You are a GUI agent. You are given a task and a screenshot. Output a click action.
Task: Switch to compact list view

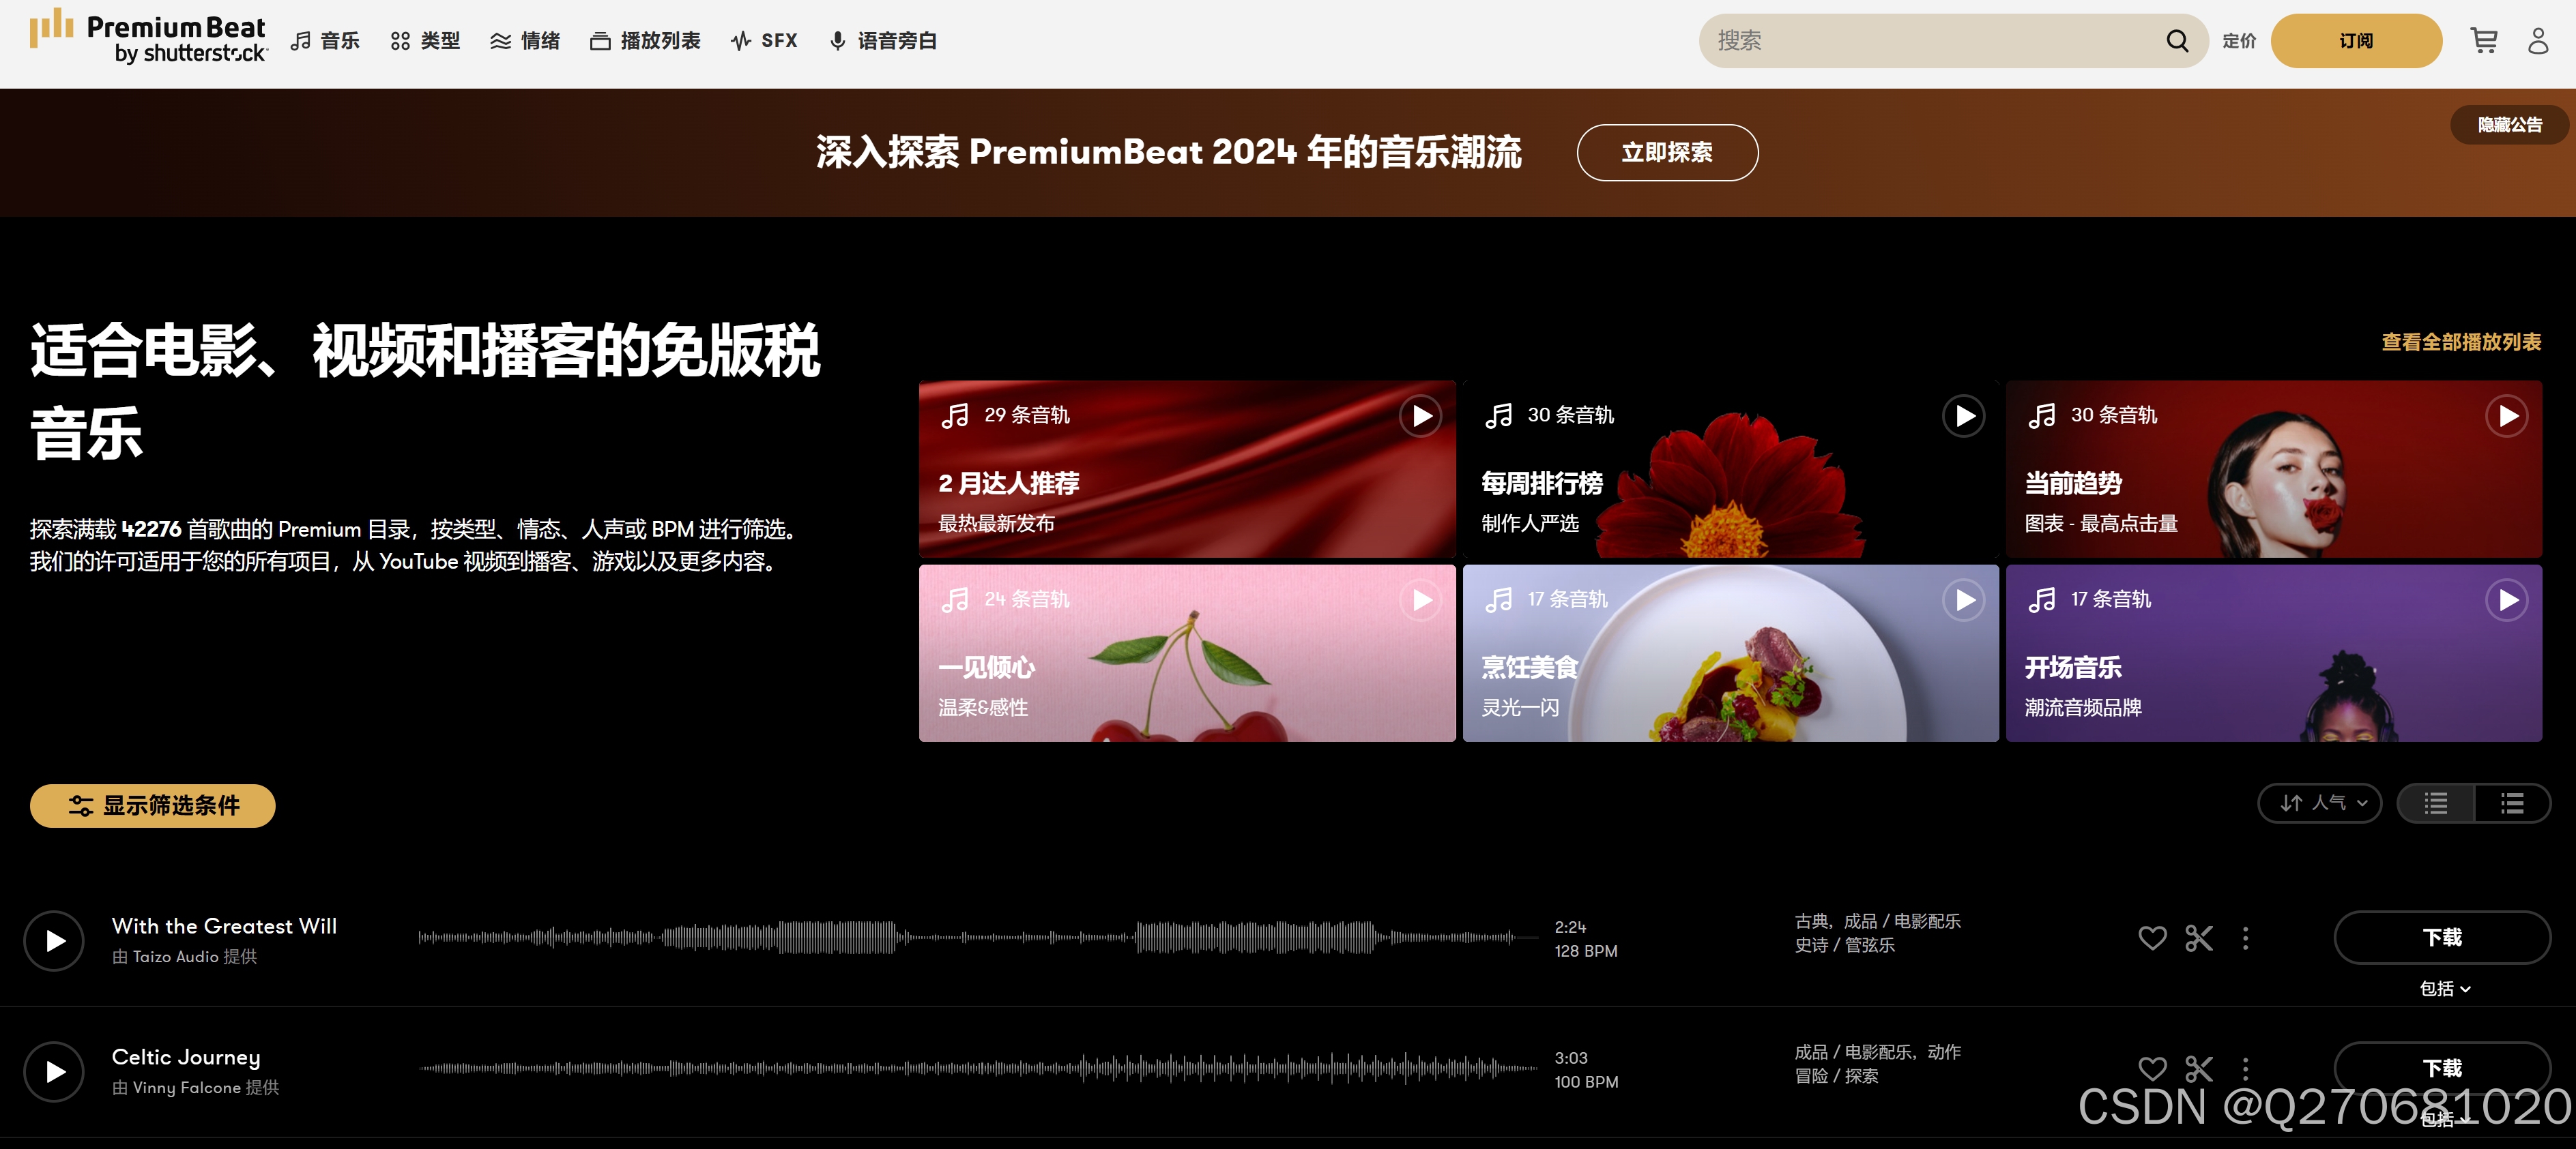[2435, 803]
